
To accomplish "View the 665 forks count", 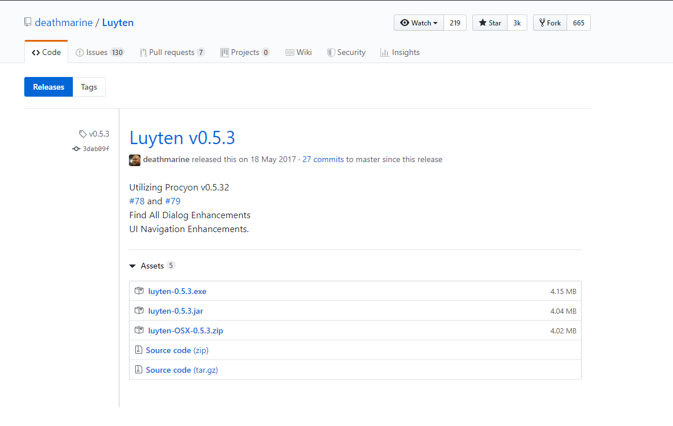I will [x=579, y=23].
